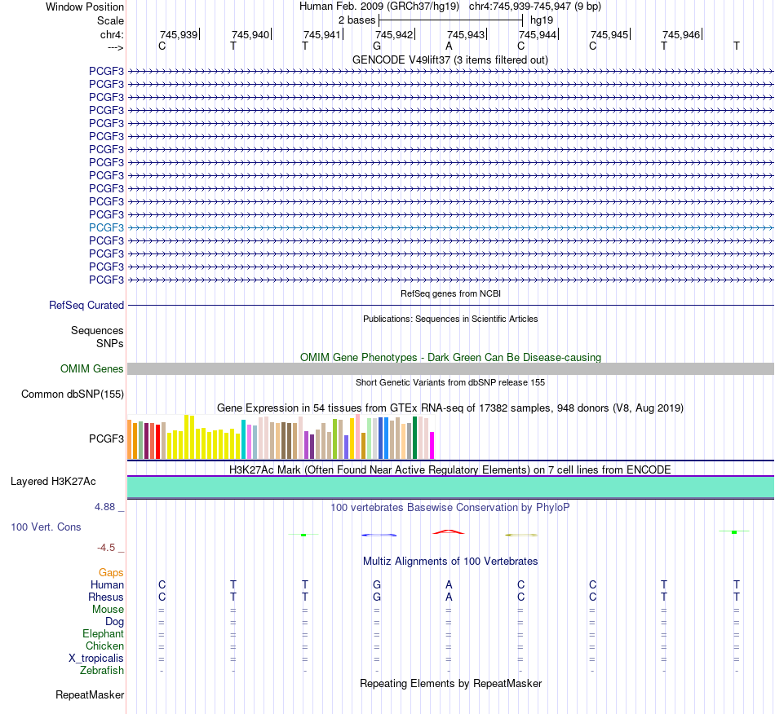Click the Rhesus species label in Multiz alignment
Screen dimensions: 775x714
[106, 597]
